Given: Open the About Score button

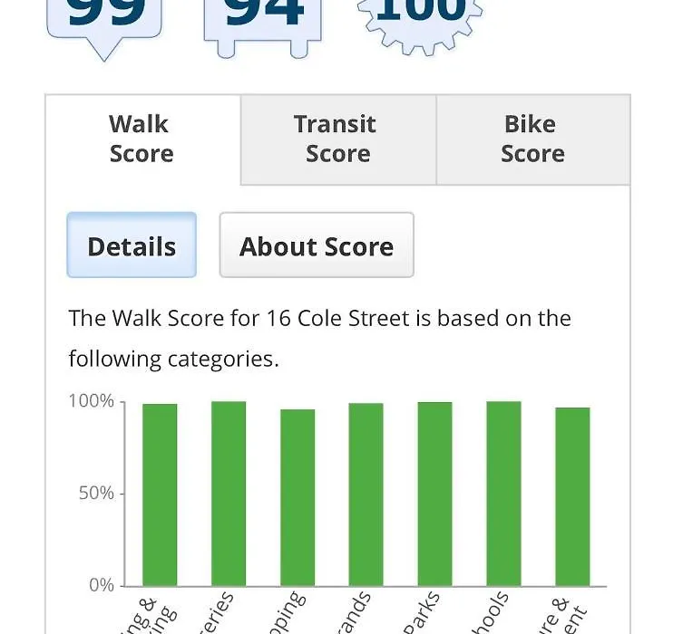Looking at the screenshot, I should [x=317, y=245].
